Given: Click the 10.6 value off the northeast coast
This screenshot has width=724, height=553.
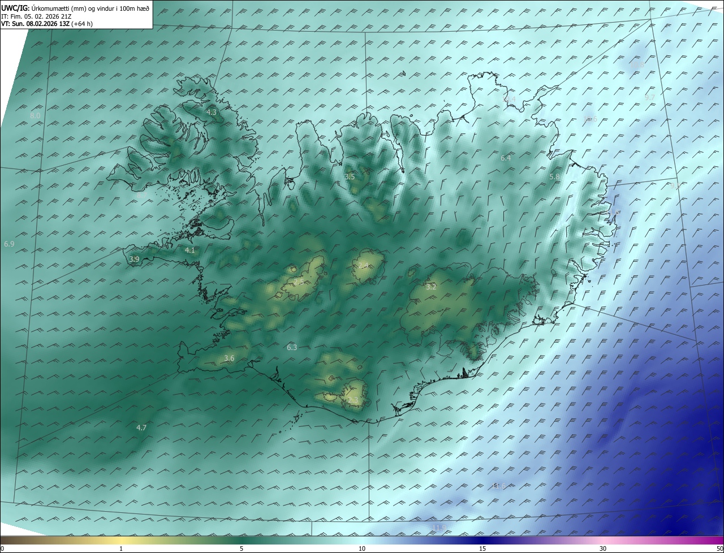Looking at the screenshot, I should (x=590, y=119).
